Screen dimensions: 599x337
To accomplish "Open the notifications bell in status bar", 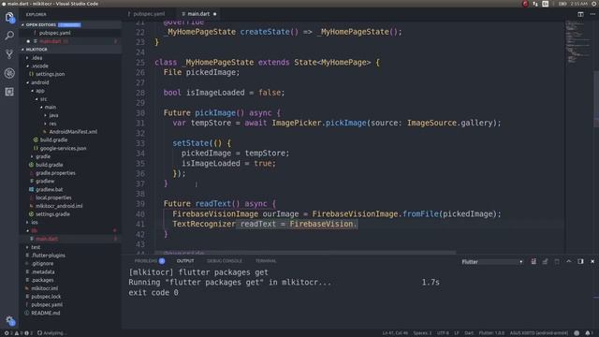I will click(x=589, y=333).
